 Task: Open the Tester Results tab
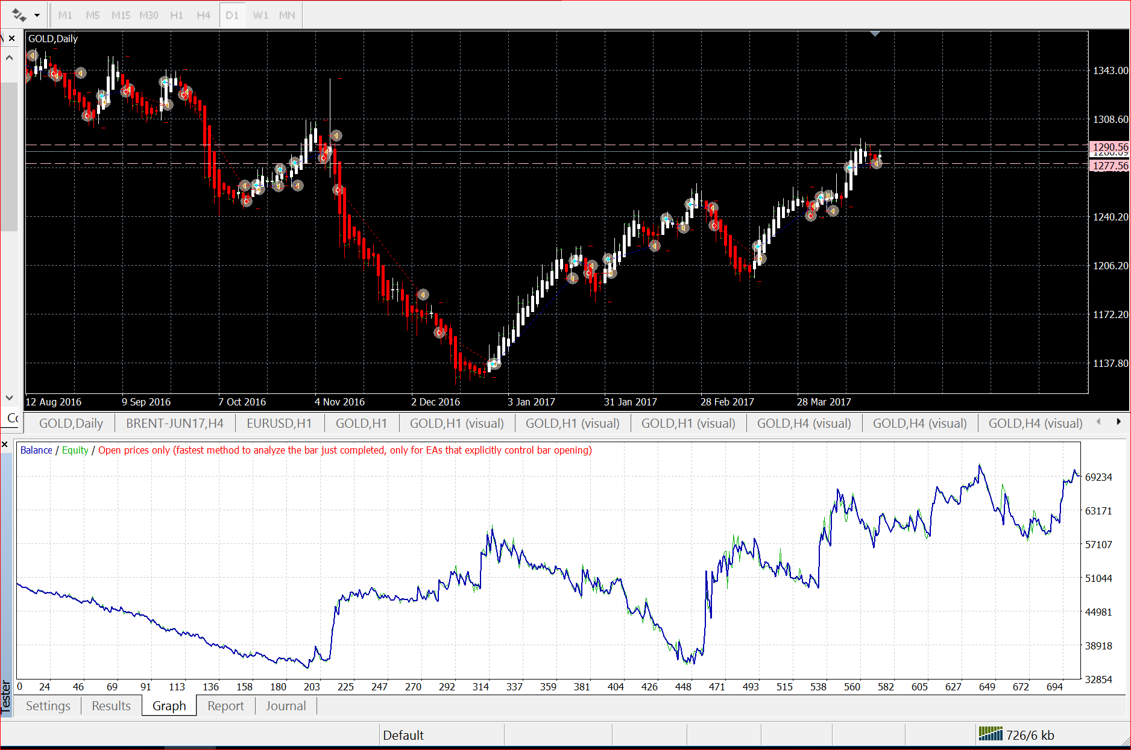click(x=111, y=706)
